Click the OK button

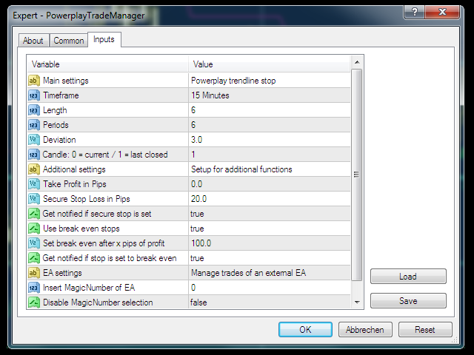click(305, 329)
